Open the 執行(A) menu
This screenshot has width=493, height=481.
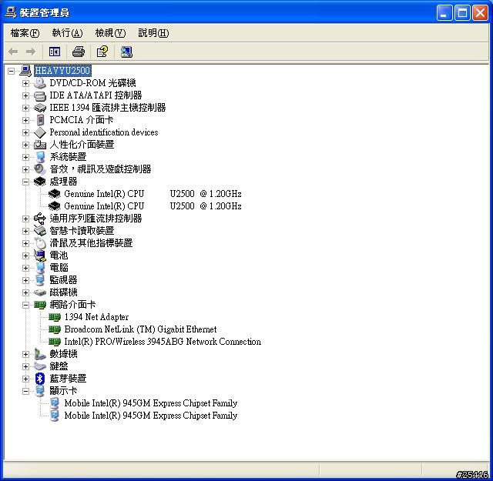[x=67, y=32]
